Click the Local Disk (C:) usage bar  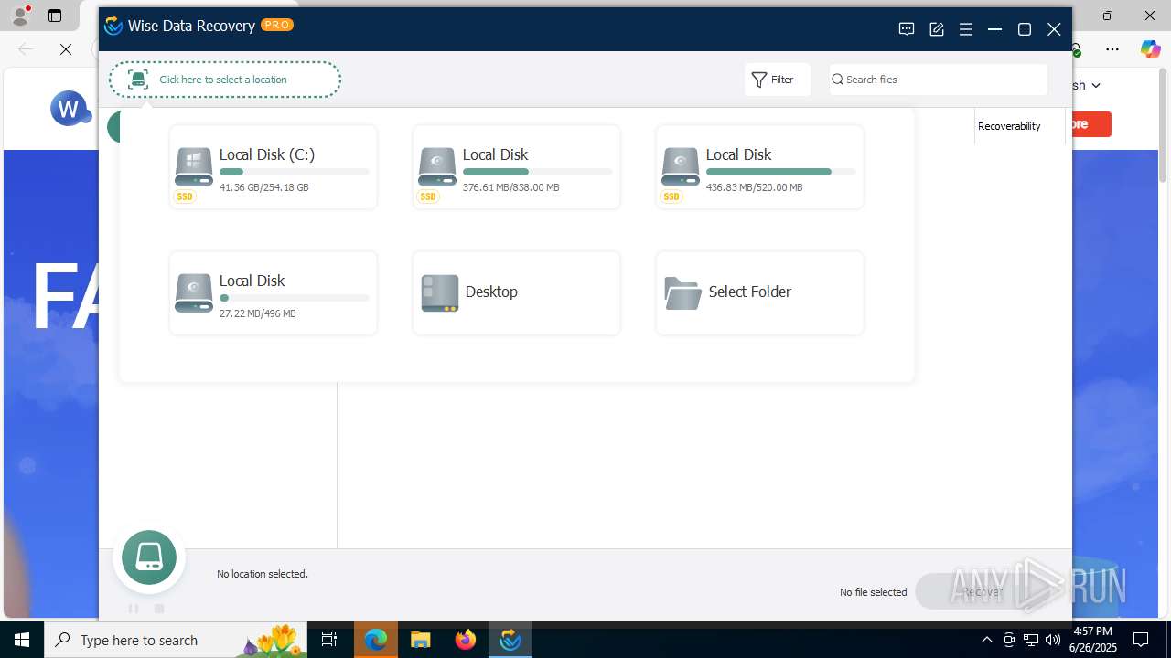(x=295, y=172)
